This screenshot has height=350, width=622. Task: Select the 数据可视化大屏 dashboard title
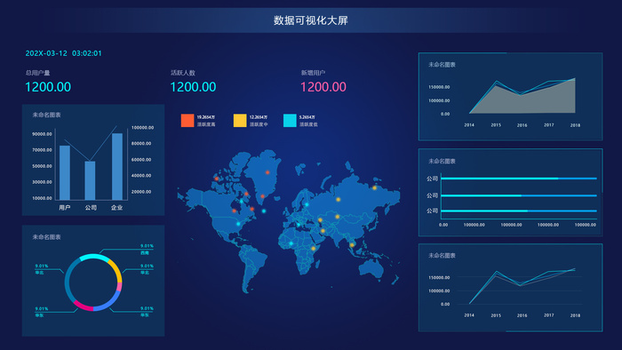(x=311, y=20)
